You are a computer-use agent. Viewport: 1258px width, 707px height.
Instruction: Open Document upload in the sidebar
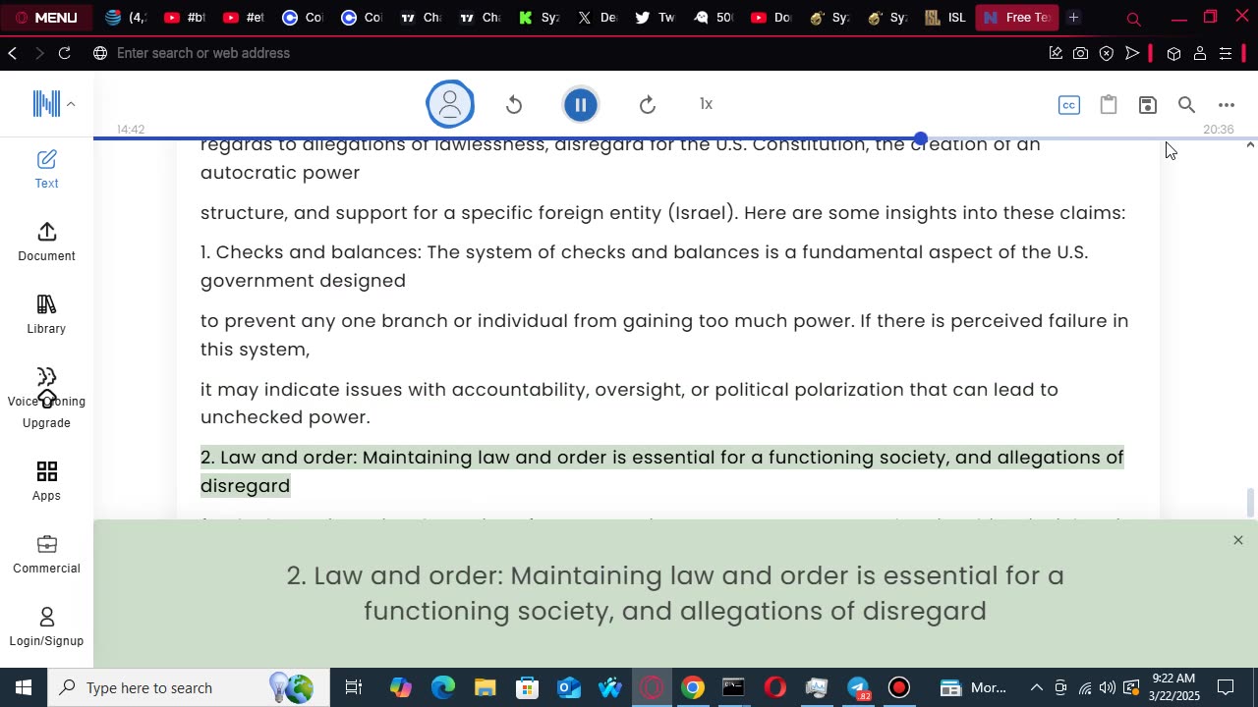click(46, 242)
